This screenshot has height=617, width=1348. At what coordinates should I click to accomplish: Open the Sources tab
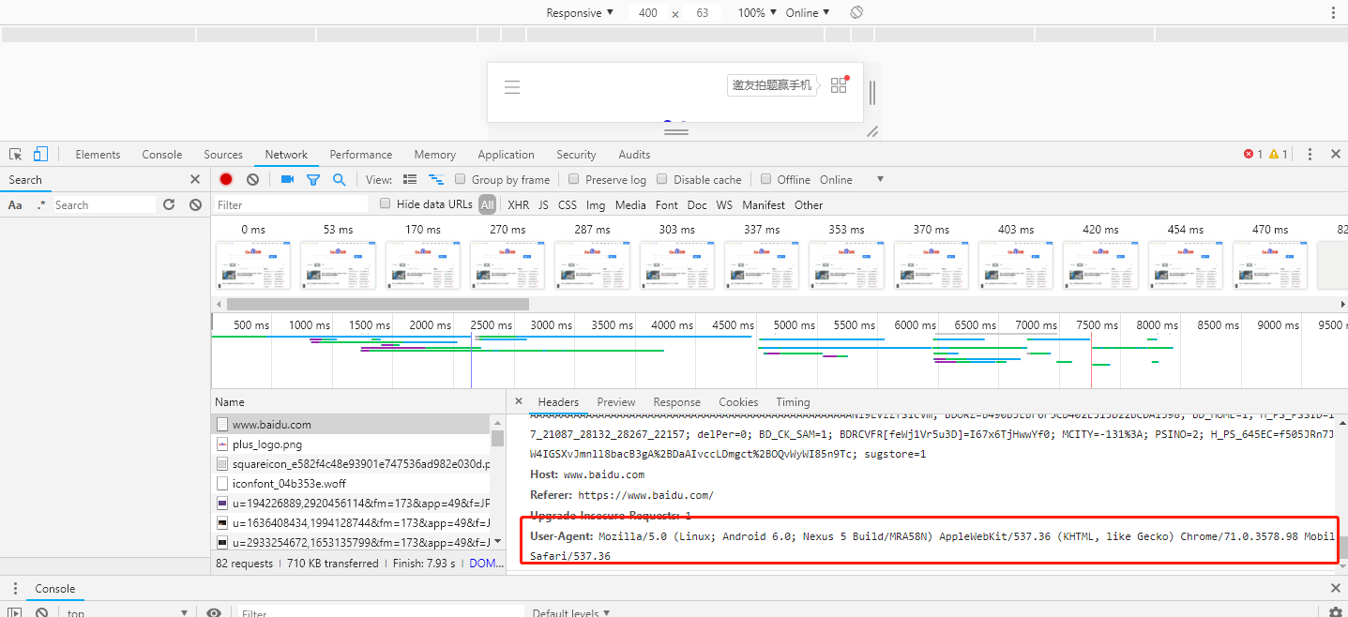[x=223, y=155]
